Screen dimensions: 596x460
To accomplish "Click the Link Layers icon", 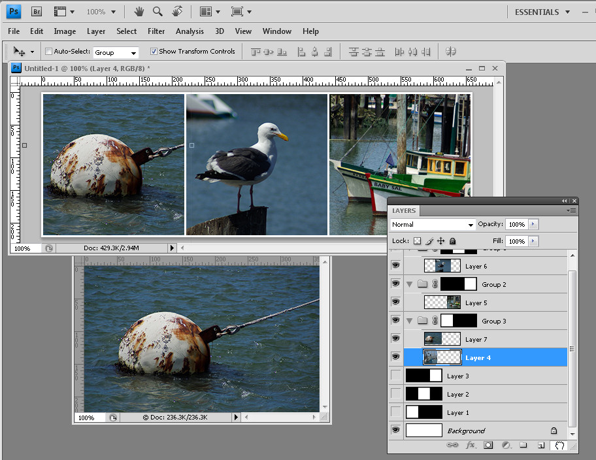I will click(x=452, y=445).
